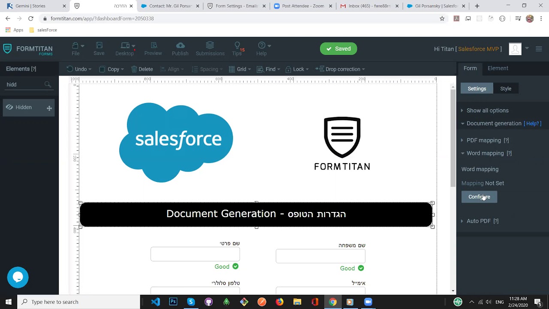Select the Document Generation header banner
This screenshot has height=309, width=549.
(256, 214)
